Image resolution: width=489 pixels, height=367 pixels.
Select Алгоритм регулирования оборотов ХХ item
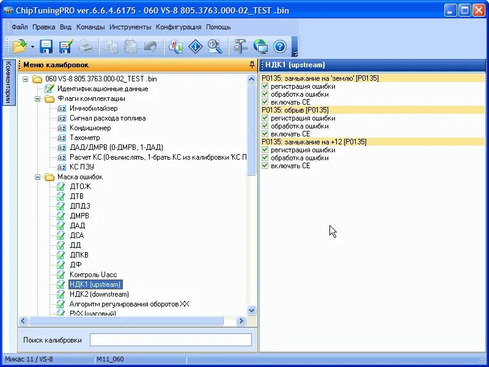pyautogui.click(x=129, y=304)
